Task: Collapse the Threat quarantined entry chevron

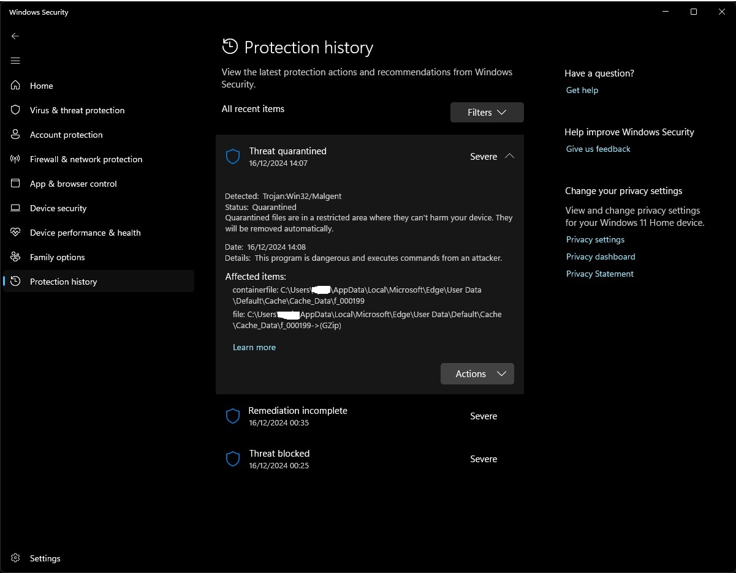Action: pyautogui.click(x=509, y=157)
